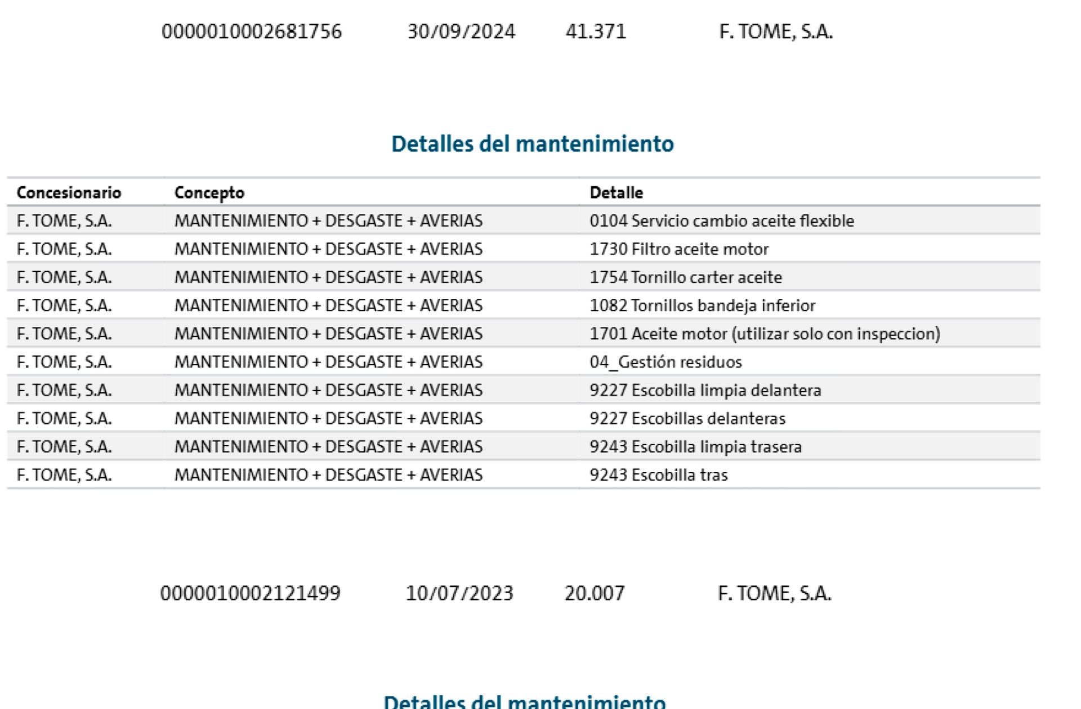Image resolution: width=1081 pixels, height=709 pixels.
Task: Select '9227 Escobilla limpia delantera' detail
Action: tap(705, 390)
